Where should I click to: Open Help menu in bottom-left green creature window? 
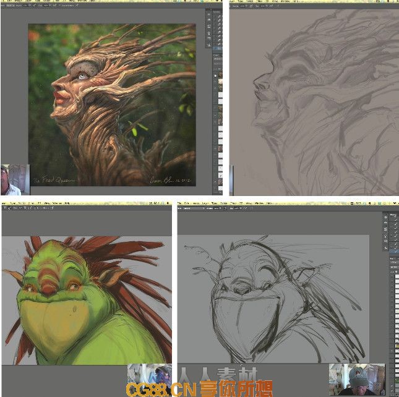[67, 203]
